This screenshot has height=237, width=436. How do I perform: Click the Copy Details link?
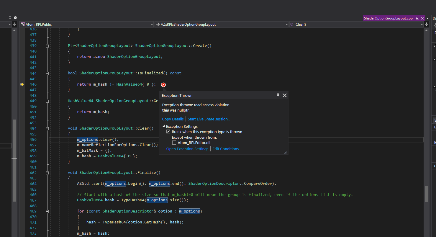173,119
